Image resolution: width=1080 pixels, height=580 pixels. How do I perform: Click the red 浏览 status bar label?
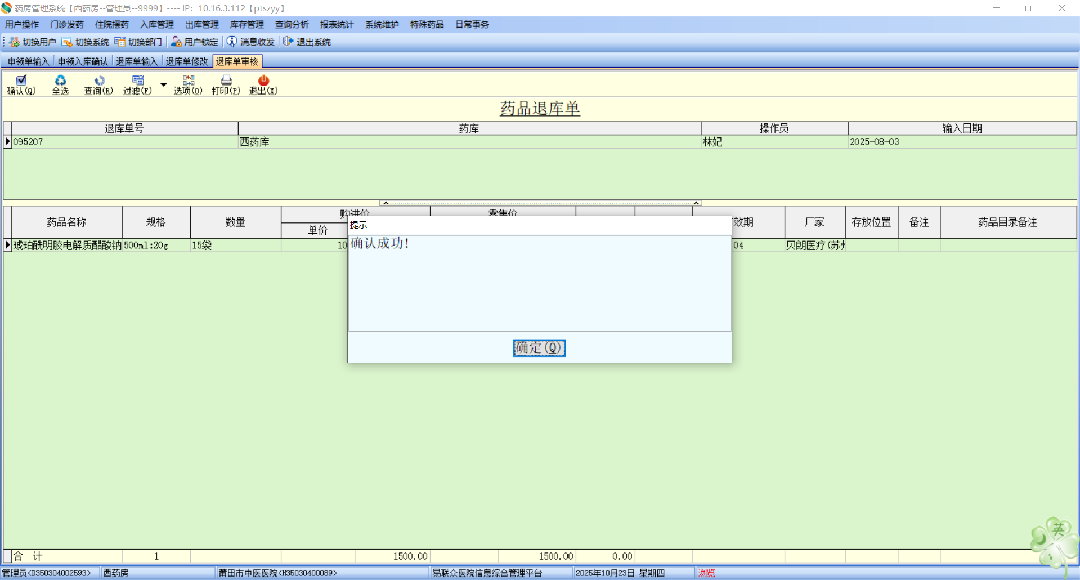707,573
